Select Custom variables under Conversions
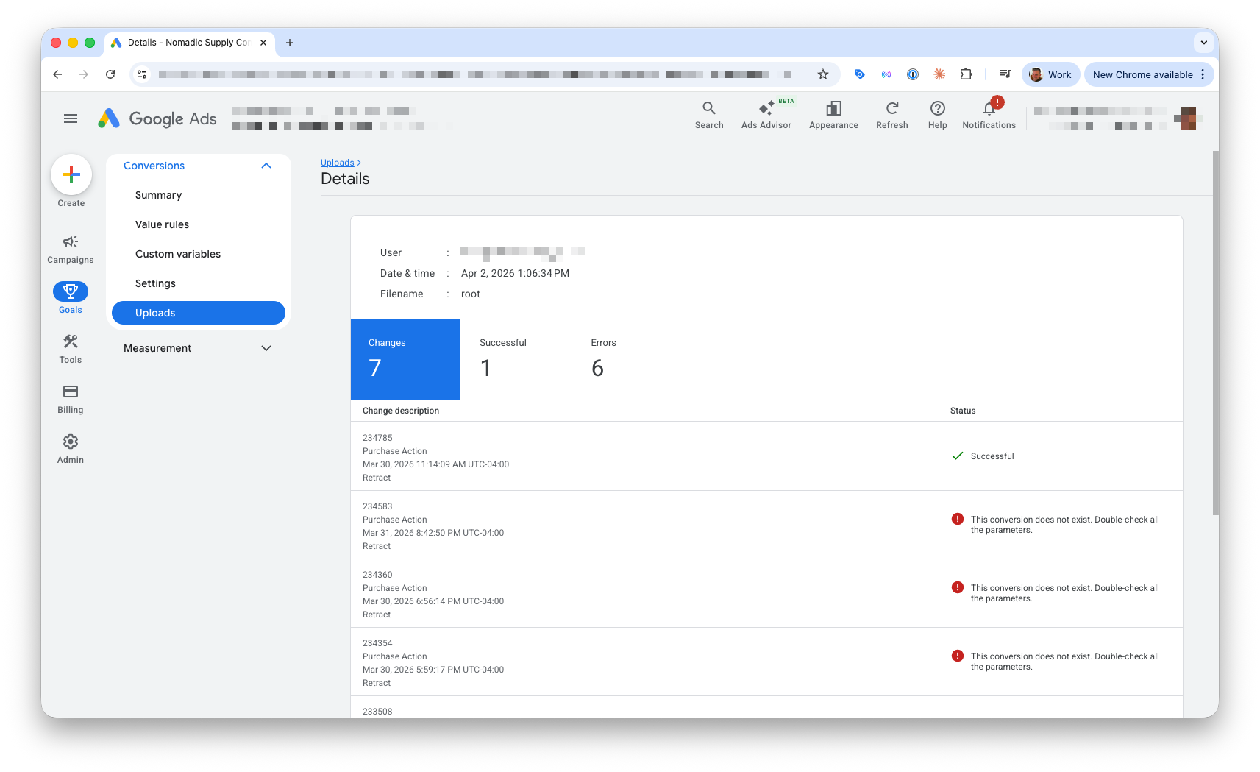1260x772 pixels. pos(177,253)
